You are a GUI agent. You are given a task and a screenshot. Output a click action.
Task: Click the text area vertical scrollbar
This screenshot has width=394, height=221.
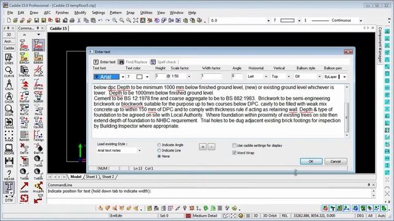347,111
